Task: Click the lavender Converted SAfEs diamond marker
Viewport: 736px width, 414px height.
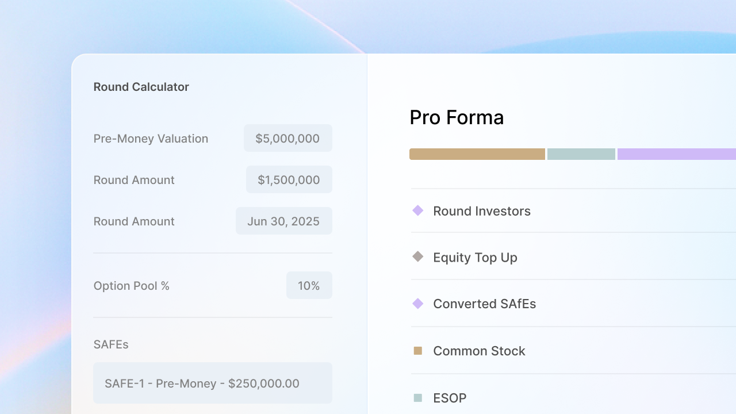Action: 417,304
